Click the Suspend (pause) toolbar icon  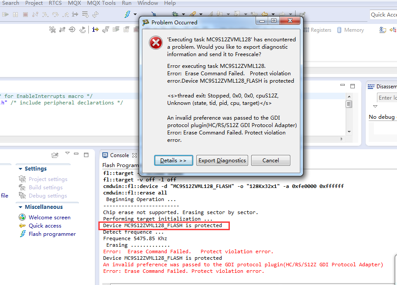[x=15, y=14]
